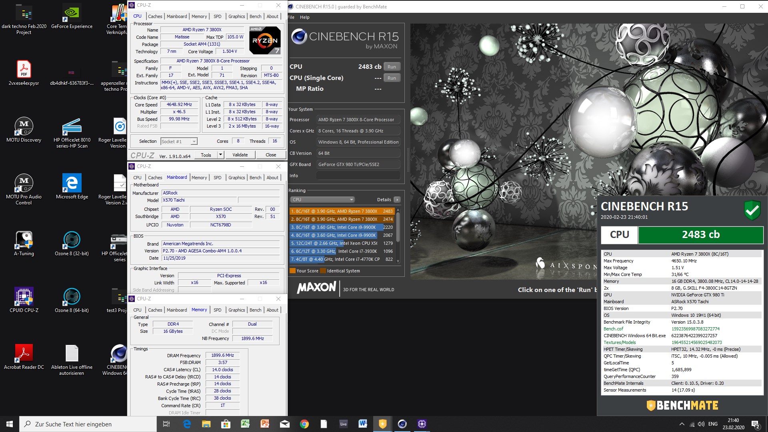The height and width of the screenshot is (432, 768).
Task: Open network status tray icon
Action: coord(692,424)
